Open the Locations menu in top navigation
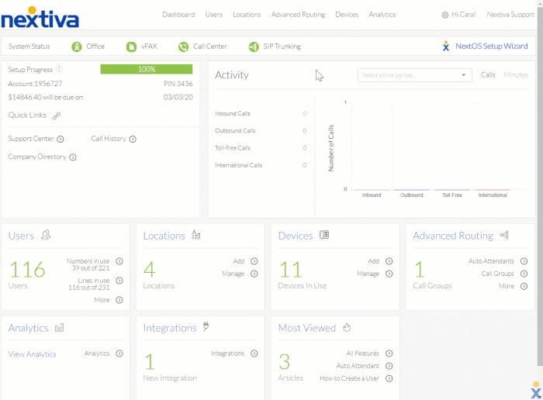 (x=247, y=15)
